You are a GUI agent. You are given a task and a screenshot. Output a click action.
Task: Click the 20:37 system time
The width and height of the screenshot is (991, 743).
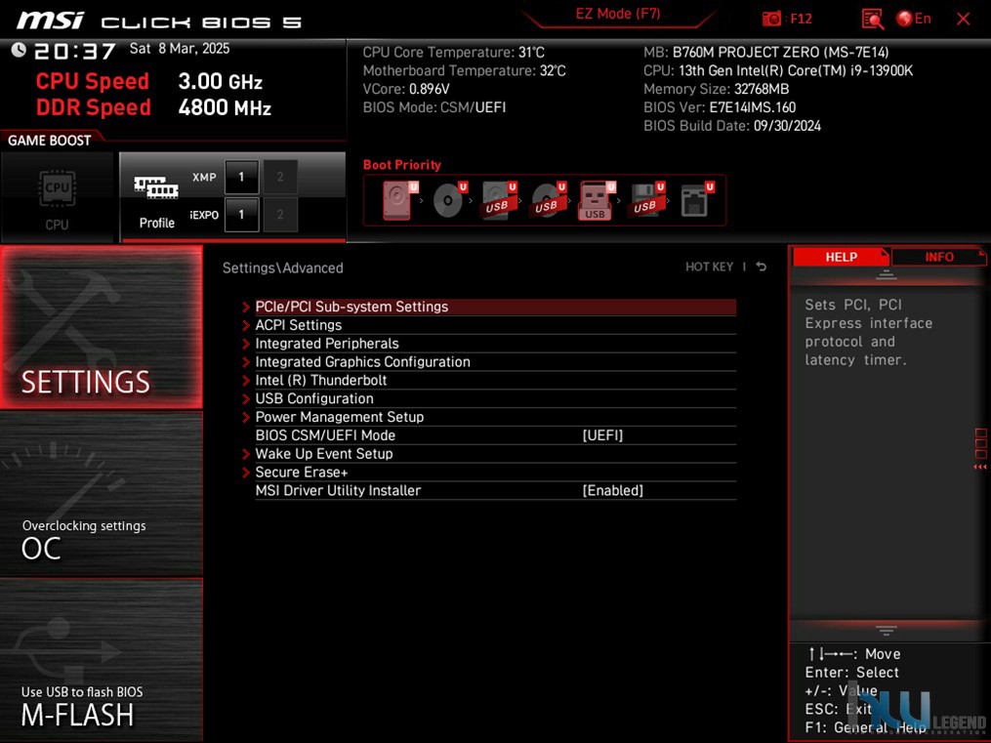[x=74, y=51]
